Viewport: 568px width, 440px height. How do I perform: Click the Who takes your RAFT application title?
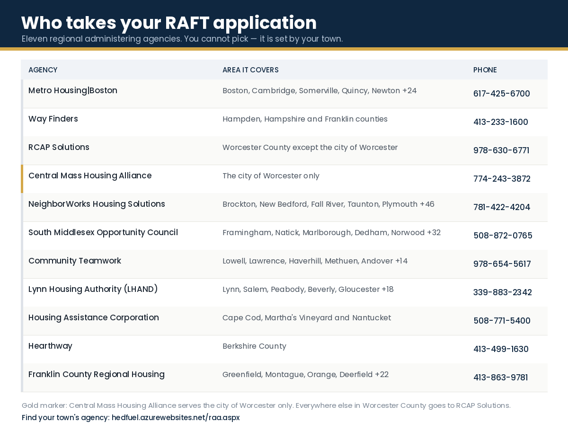(x=169, y=23)
